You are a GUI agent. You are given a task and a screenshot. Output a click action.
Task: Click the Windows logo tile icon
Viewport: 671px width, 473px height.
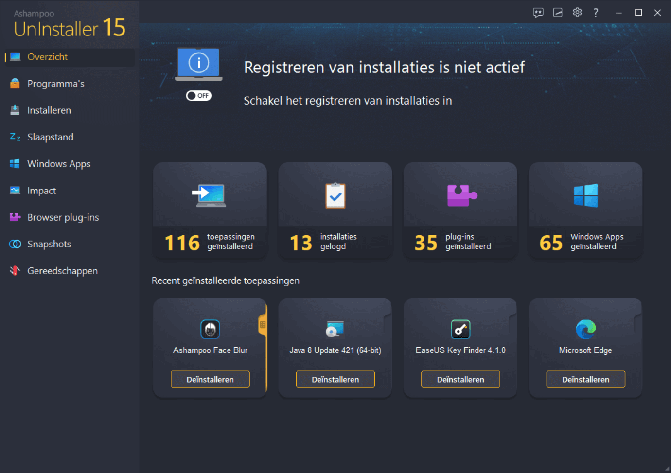click(x=586, y=195)
